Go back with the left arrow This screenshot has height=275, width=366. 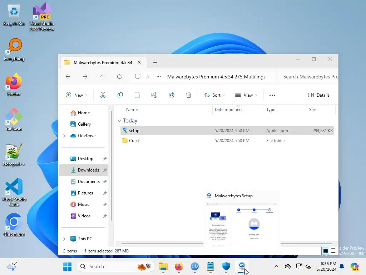point(68,77)
